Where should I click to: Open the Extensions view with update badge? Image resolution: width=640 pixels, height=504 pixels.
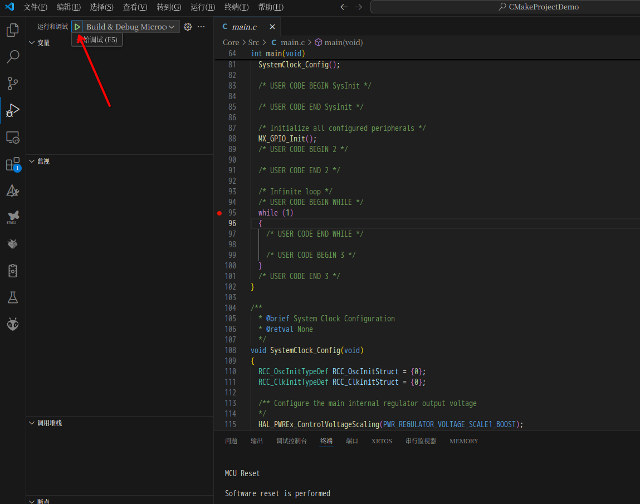13,164
